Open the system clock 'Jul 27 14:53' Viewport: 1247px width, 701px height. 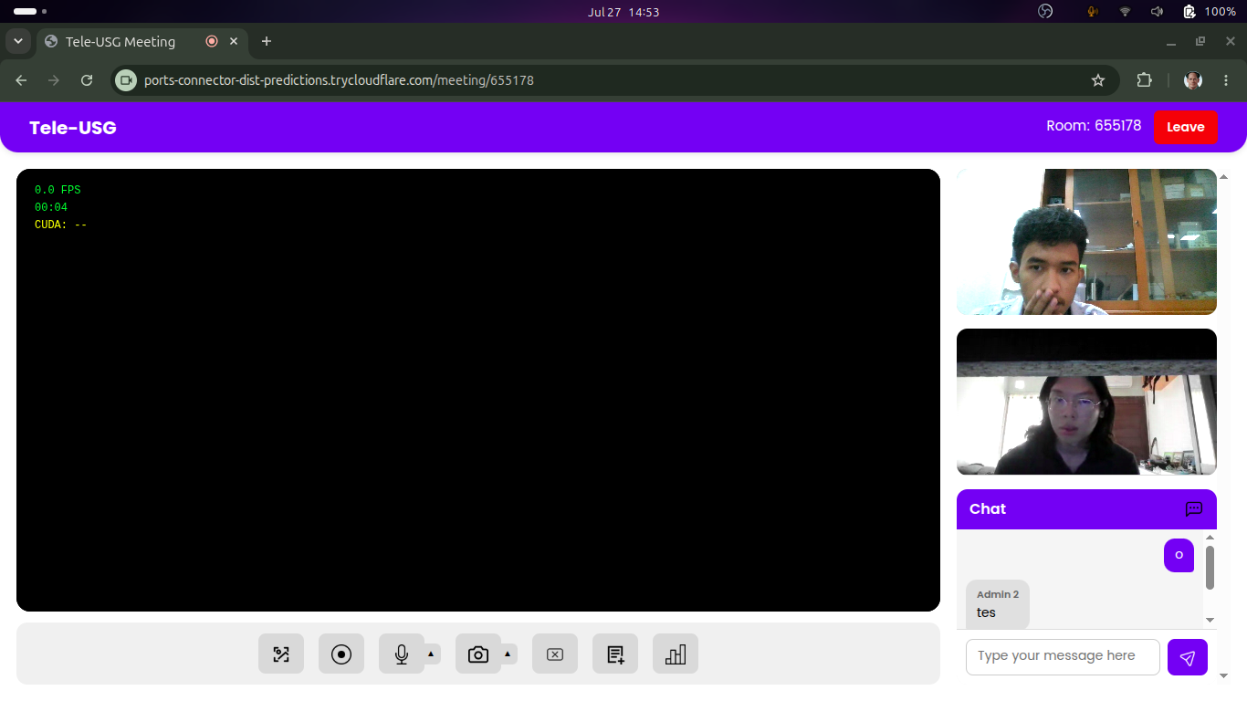pyautogui.click(x=623, y=12)
